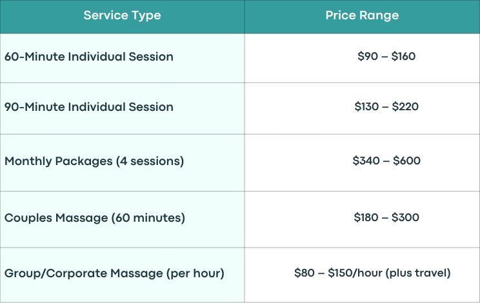Click the (plus travel) text

click(418, 273)
